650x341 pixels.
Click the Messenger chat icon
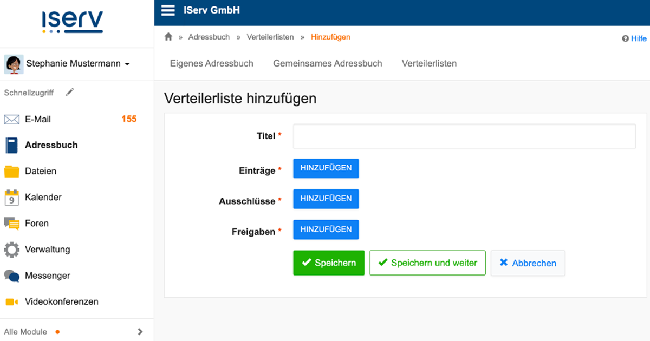12,276
